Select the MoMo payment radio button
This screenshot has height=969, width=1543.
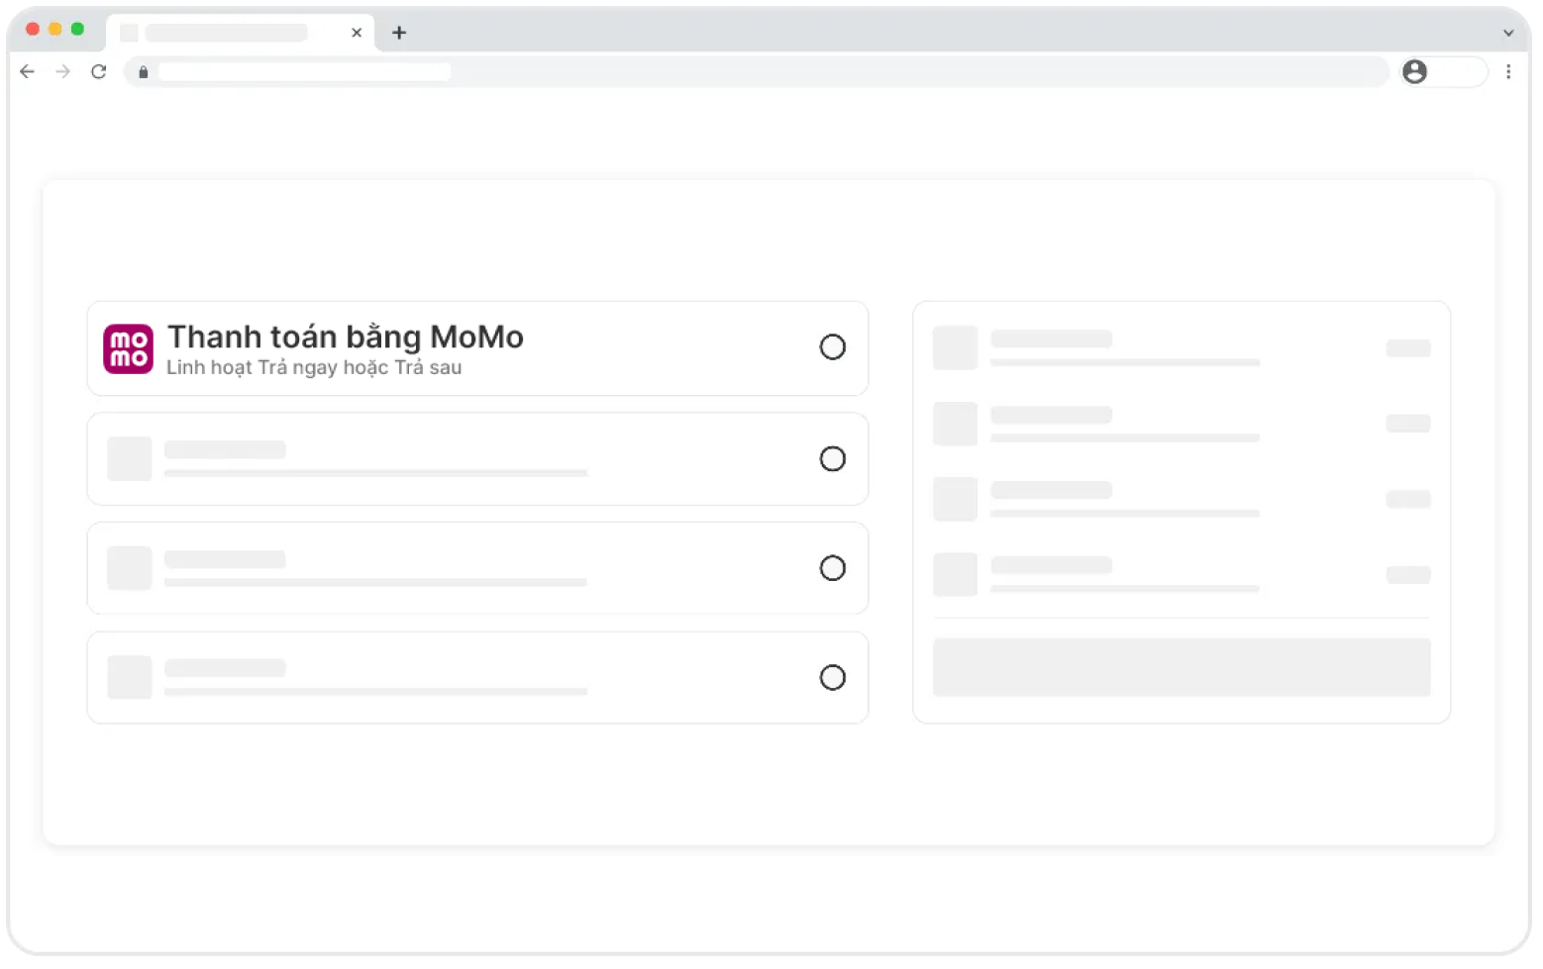coord(832,347)
